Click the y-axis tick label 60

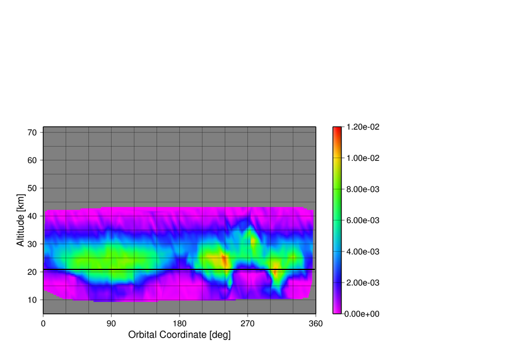32,160
